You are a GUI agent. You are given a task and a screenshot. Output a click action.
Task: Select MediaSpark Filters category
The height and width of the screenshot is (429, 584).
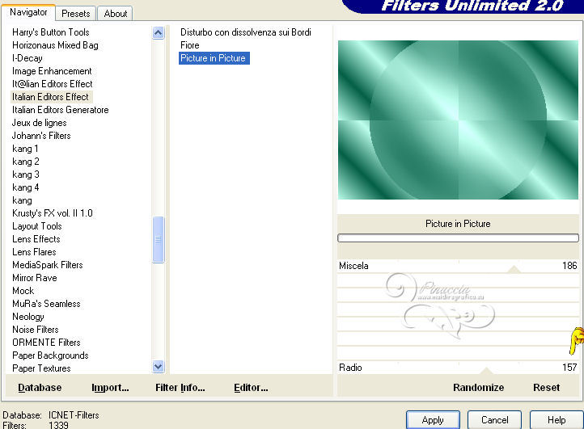click(x=47, y=265)
